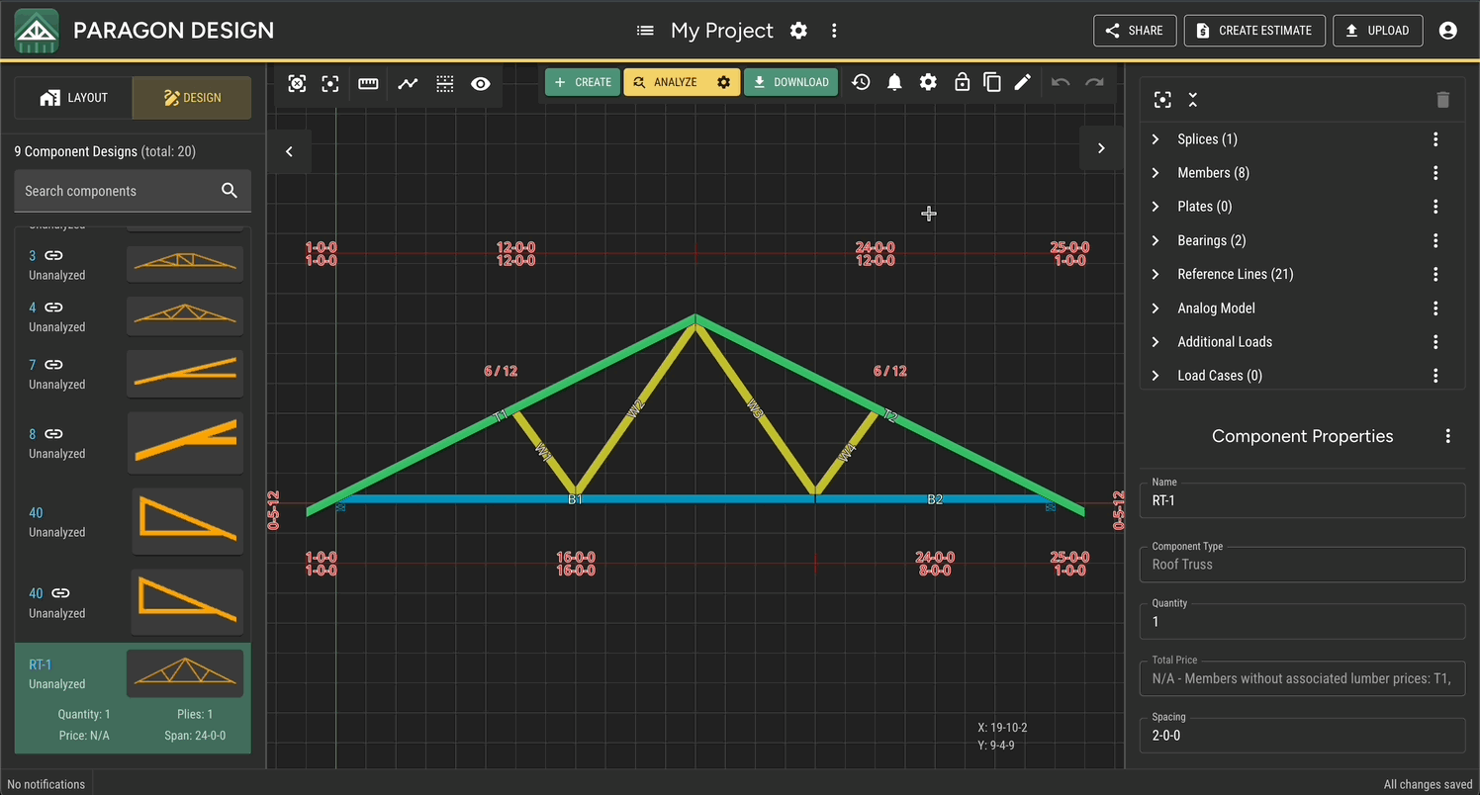Switch to the Layout tab

[73, 98]
